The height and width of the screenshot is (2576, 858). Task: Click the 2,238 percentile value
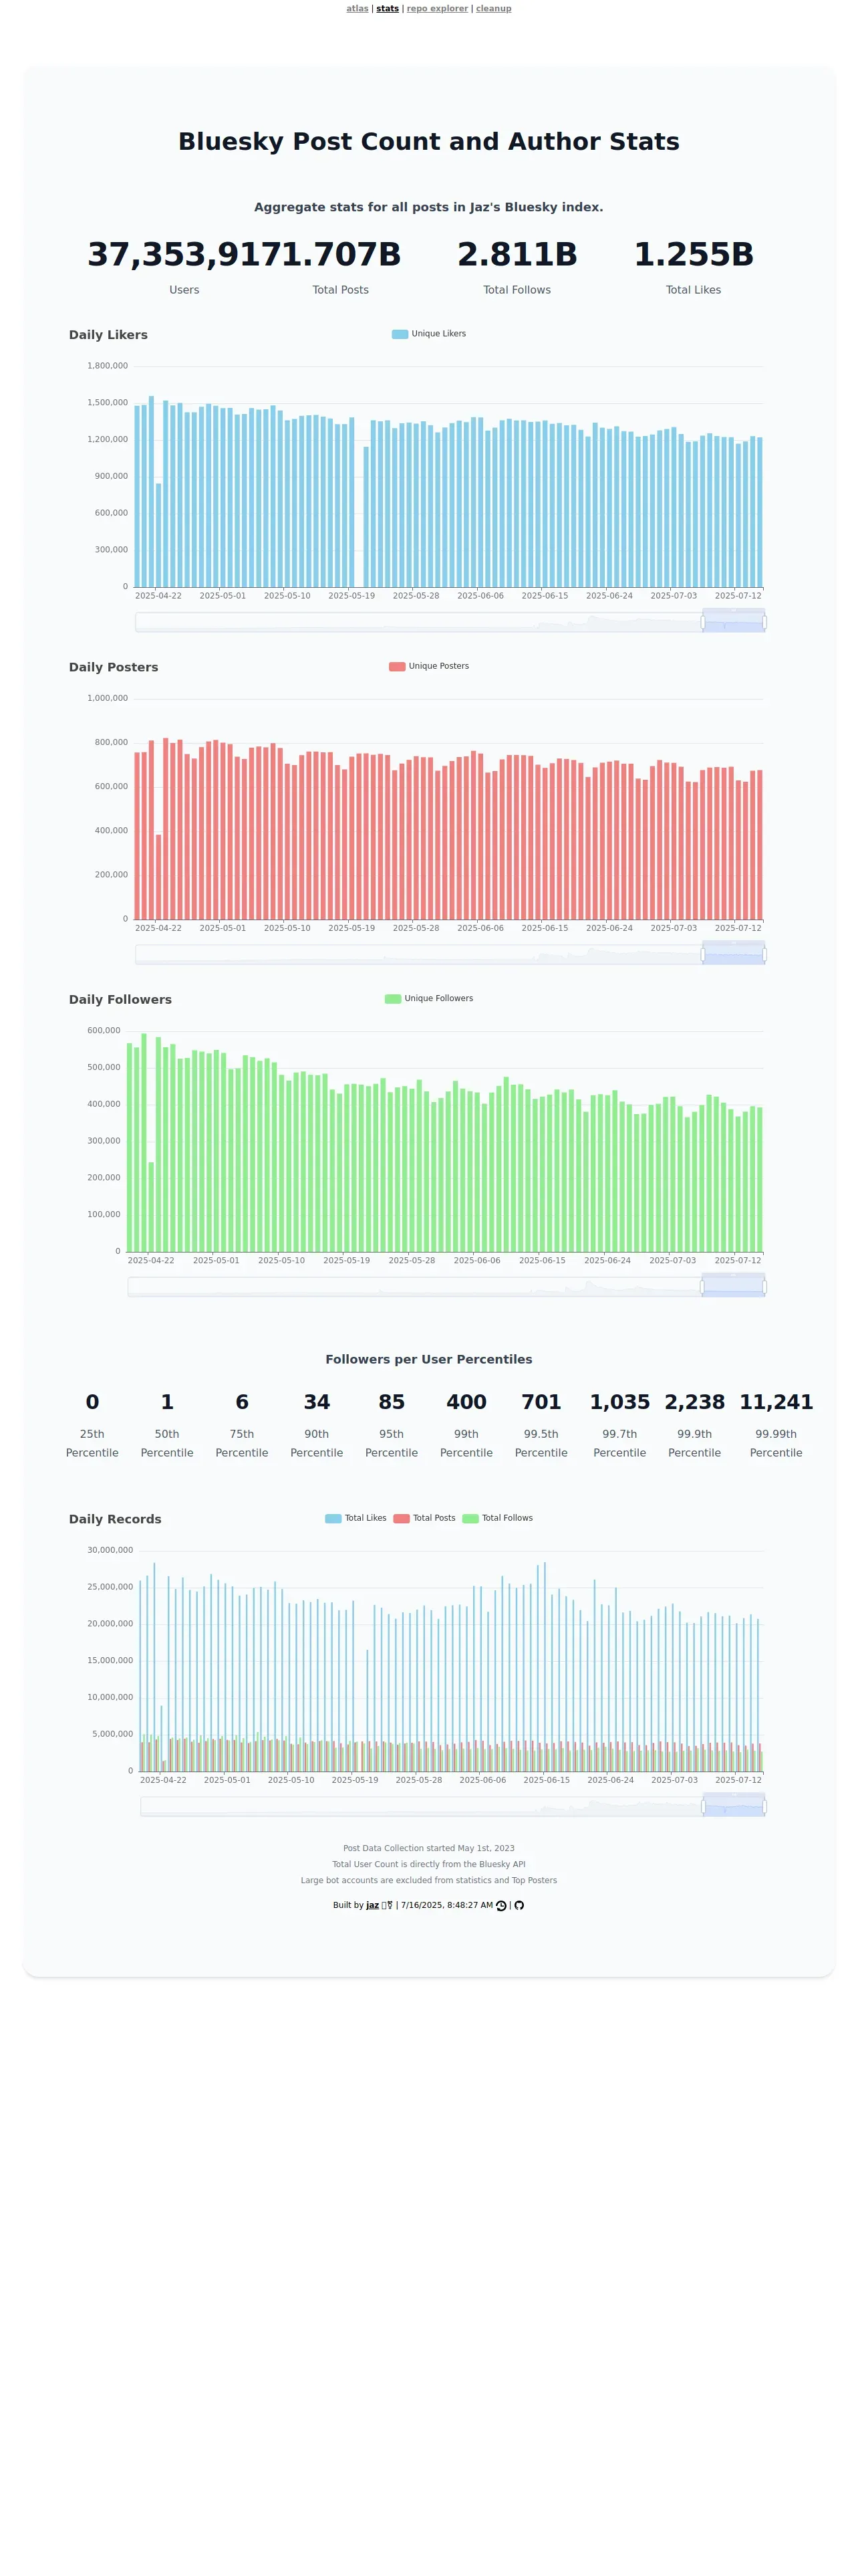click(694, 1402)
